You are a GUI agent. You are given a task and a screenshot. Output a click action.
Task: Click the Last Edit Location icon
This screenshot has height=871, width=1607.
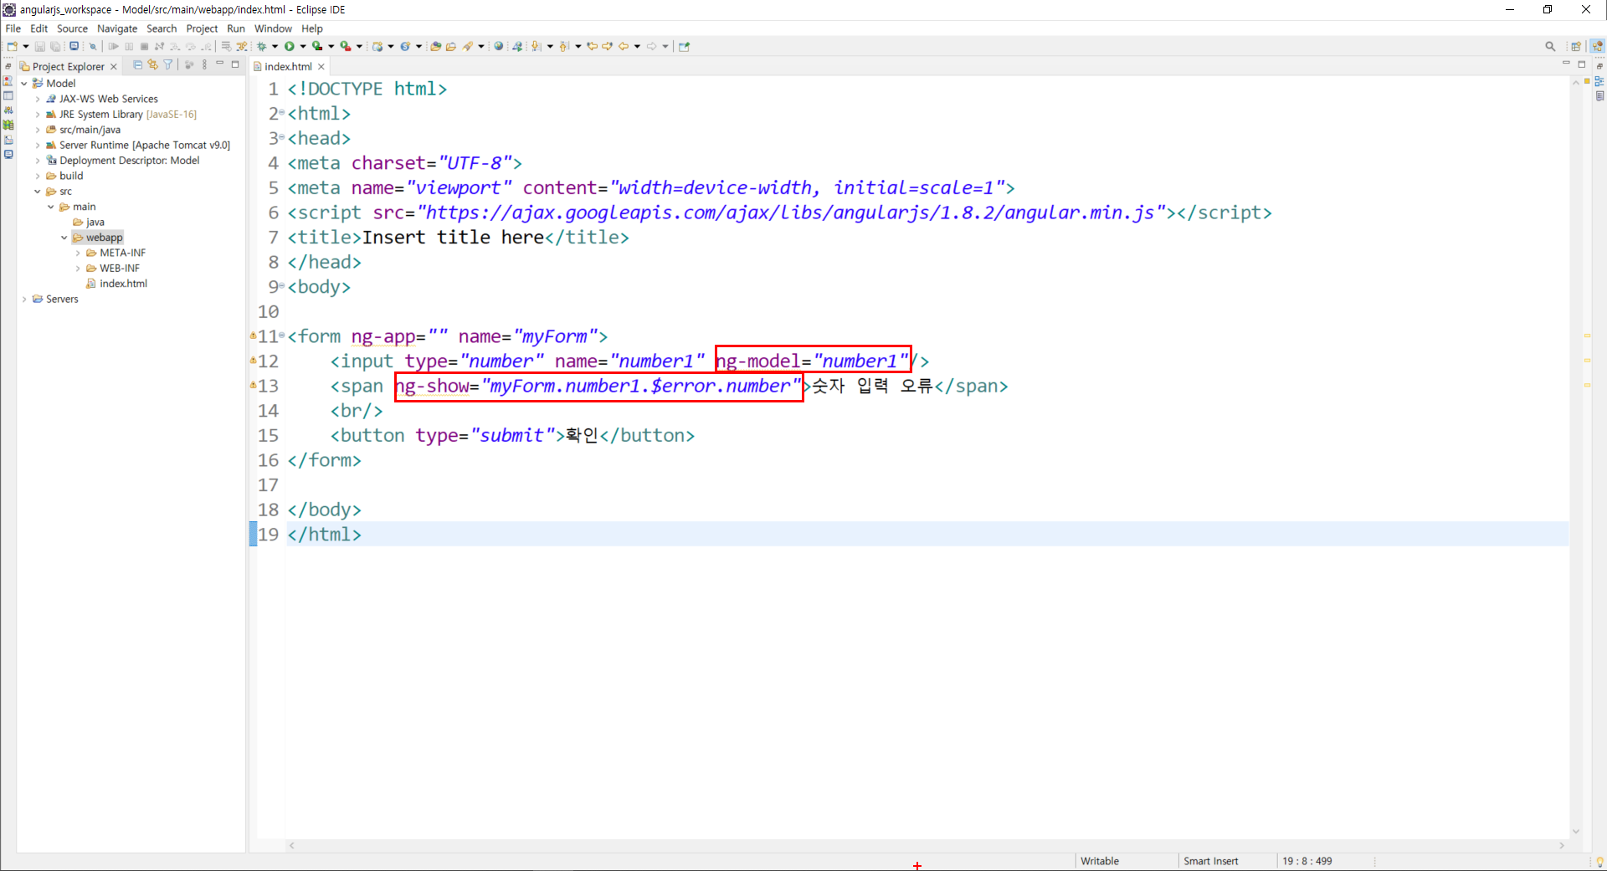592,46
